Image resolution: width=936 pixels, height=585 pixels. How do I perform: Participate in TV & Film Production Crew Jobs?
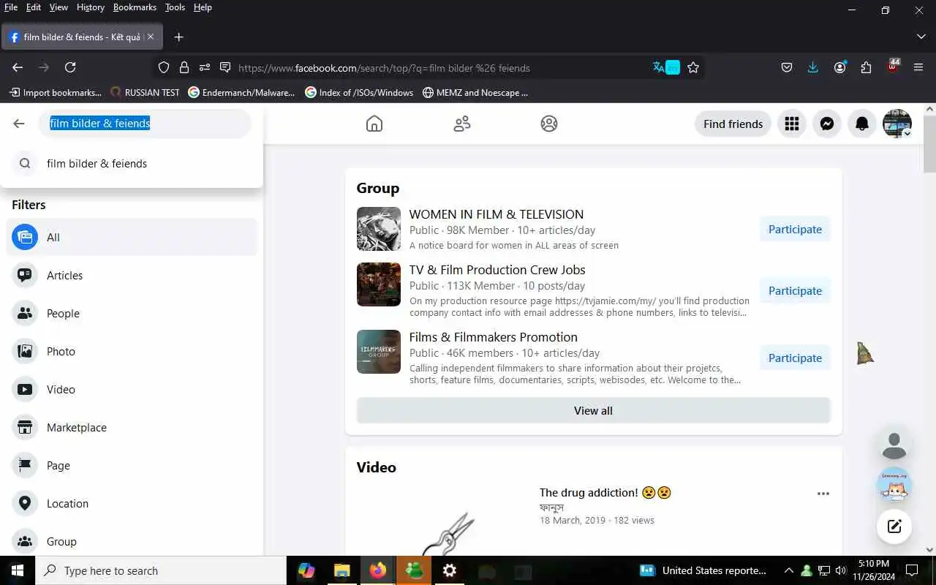pos(795,290)
